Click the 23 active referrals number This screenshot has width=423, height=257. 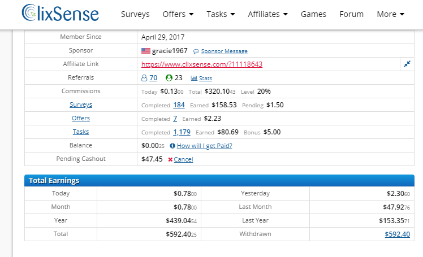click(x=178, y=78)
